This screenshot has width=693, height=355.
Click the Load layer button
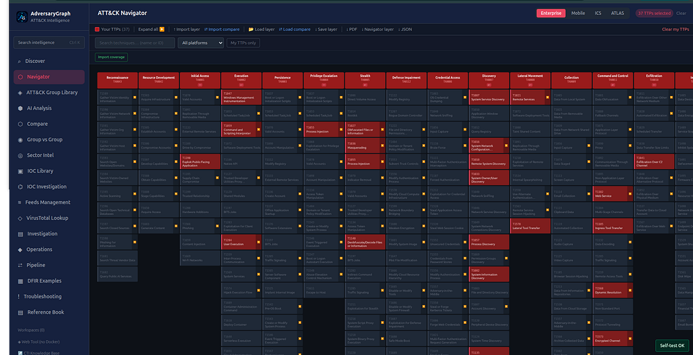point(262,30)
